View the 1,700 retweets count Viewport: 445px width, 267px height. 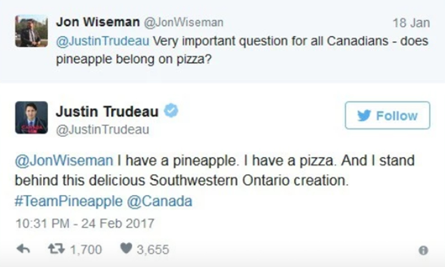[86, 250]
